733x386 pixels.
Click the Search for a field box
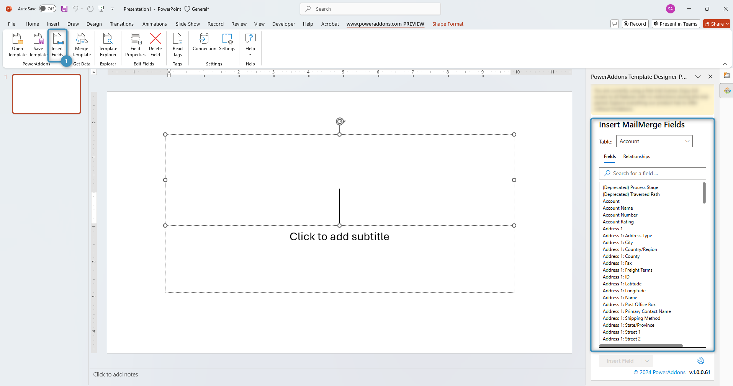click(x=652, y=173)
